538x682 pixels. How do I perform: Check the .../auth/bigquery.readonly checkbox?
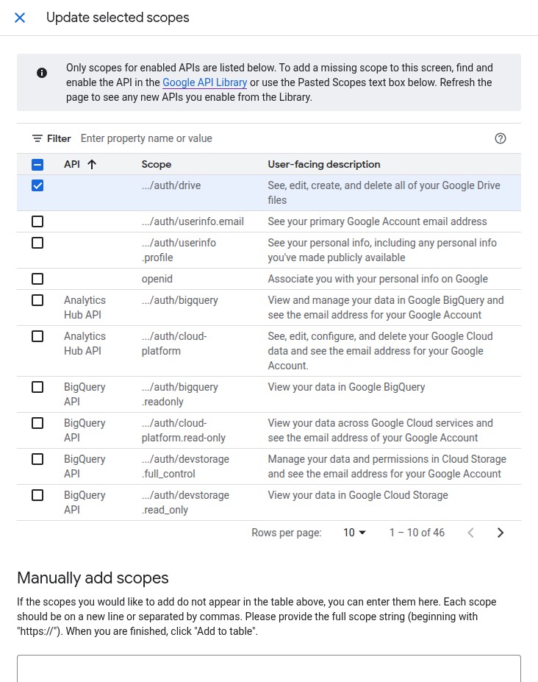click(x=37, y=387)
